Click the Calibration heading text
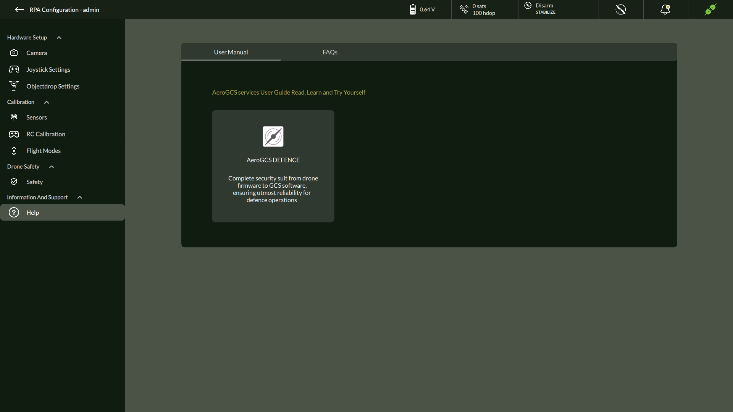 point(21,102)
